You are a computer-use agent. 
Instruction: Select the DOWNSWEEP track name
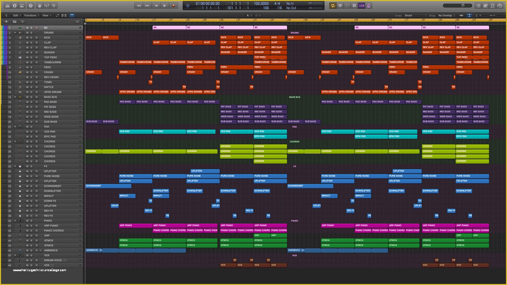[x=52, y=186]
